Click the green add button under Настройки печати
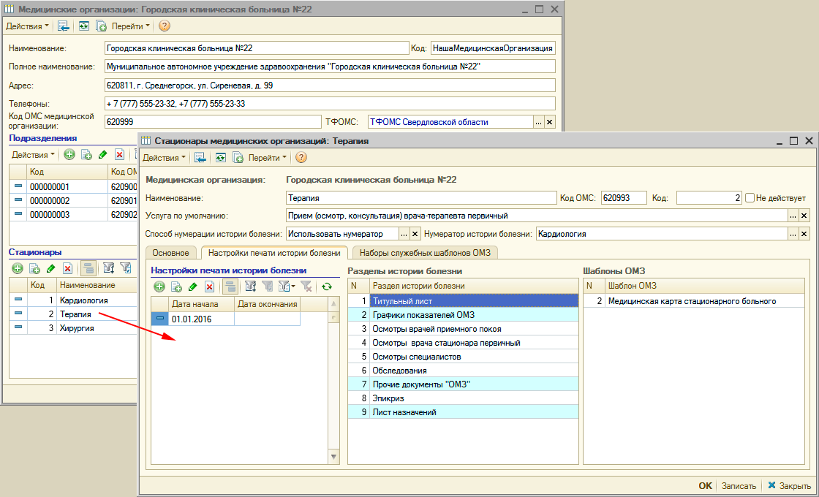 159,287
